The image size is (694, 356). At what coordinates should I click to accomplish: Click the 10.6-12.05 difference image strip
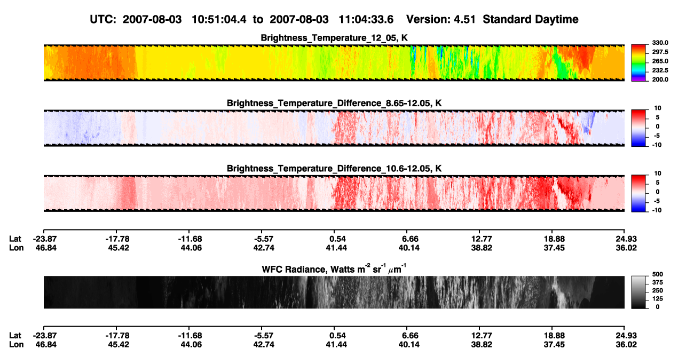pos(334,193)
